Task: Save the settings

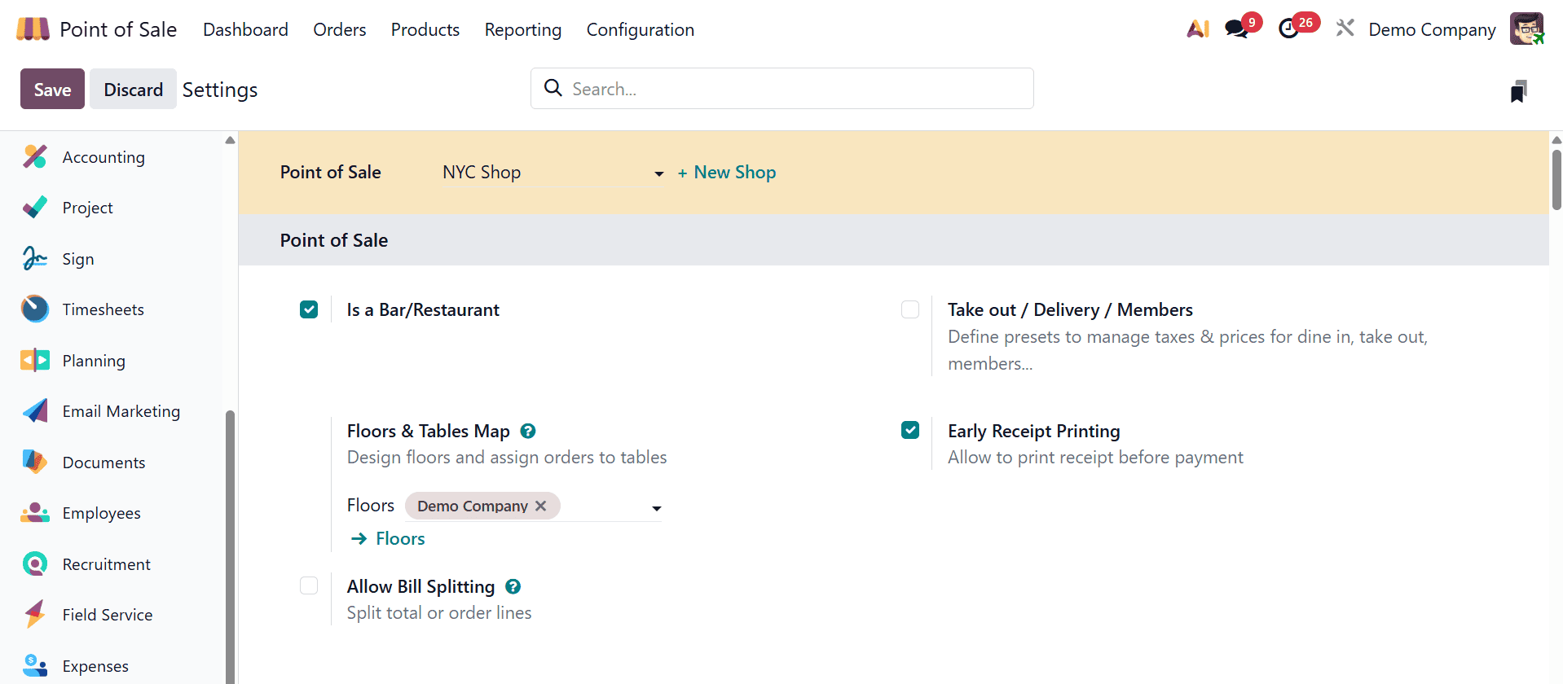Action: point(52,89)
